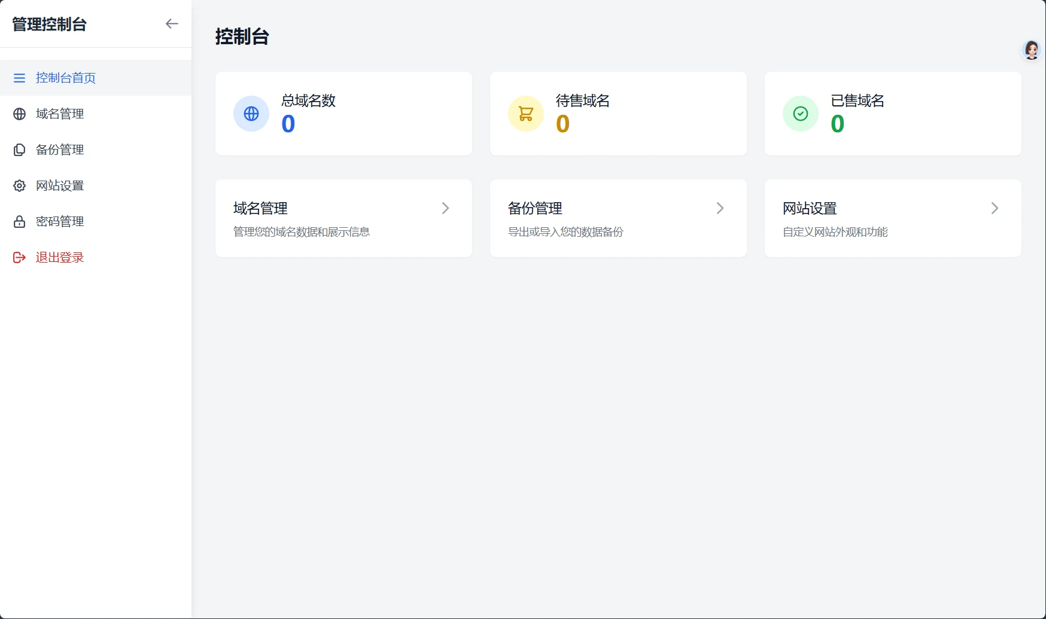Click the globe icon beside 域名管理

(x=20, y=114)
